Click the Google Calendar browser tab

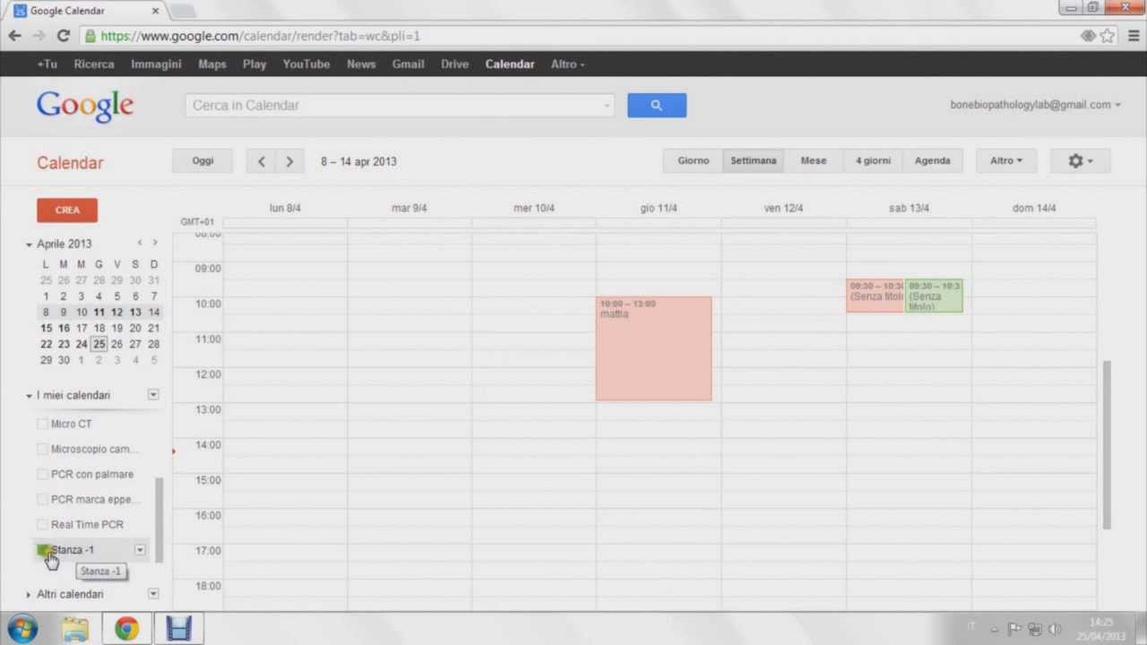click(88, 11)
